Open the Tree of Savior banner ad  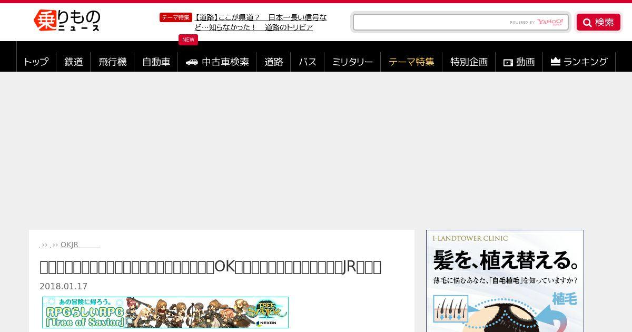coord(165,313)
